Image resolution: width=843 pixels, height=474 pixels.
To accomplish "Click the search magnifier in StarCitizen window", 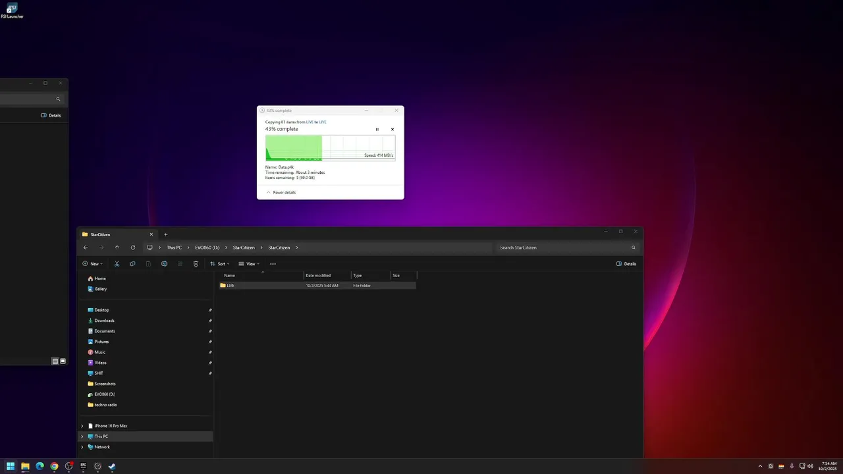I will [x=634, y=248].
